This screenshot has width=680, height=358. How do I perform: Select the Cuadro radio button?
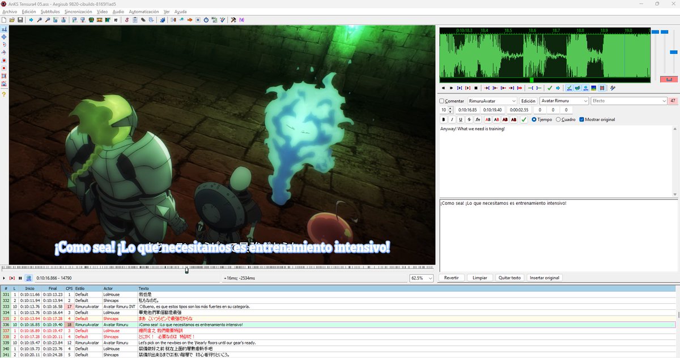tap(558, 119)
